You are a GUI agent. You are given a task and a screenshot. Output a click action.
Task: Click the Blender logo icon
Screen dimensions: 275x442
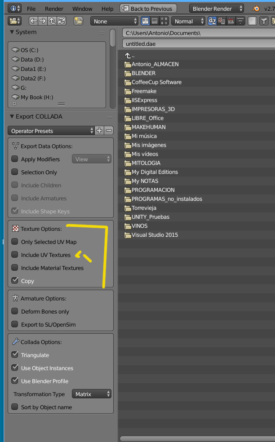point(256,9)
